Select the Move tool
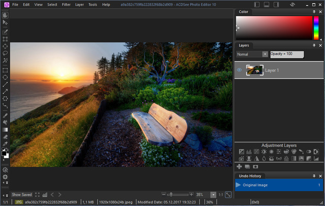Viewport: 325px width, 206px height. pyautogui.click(x=5, y=22)
